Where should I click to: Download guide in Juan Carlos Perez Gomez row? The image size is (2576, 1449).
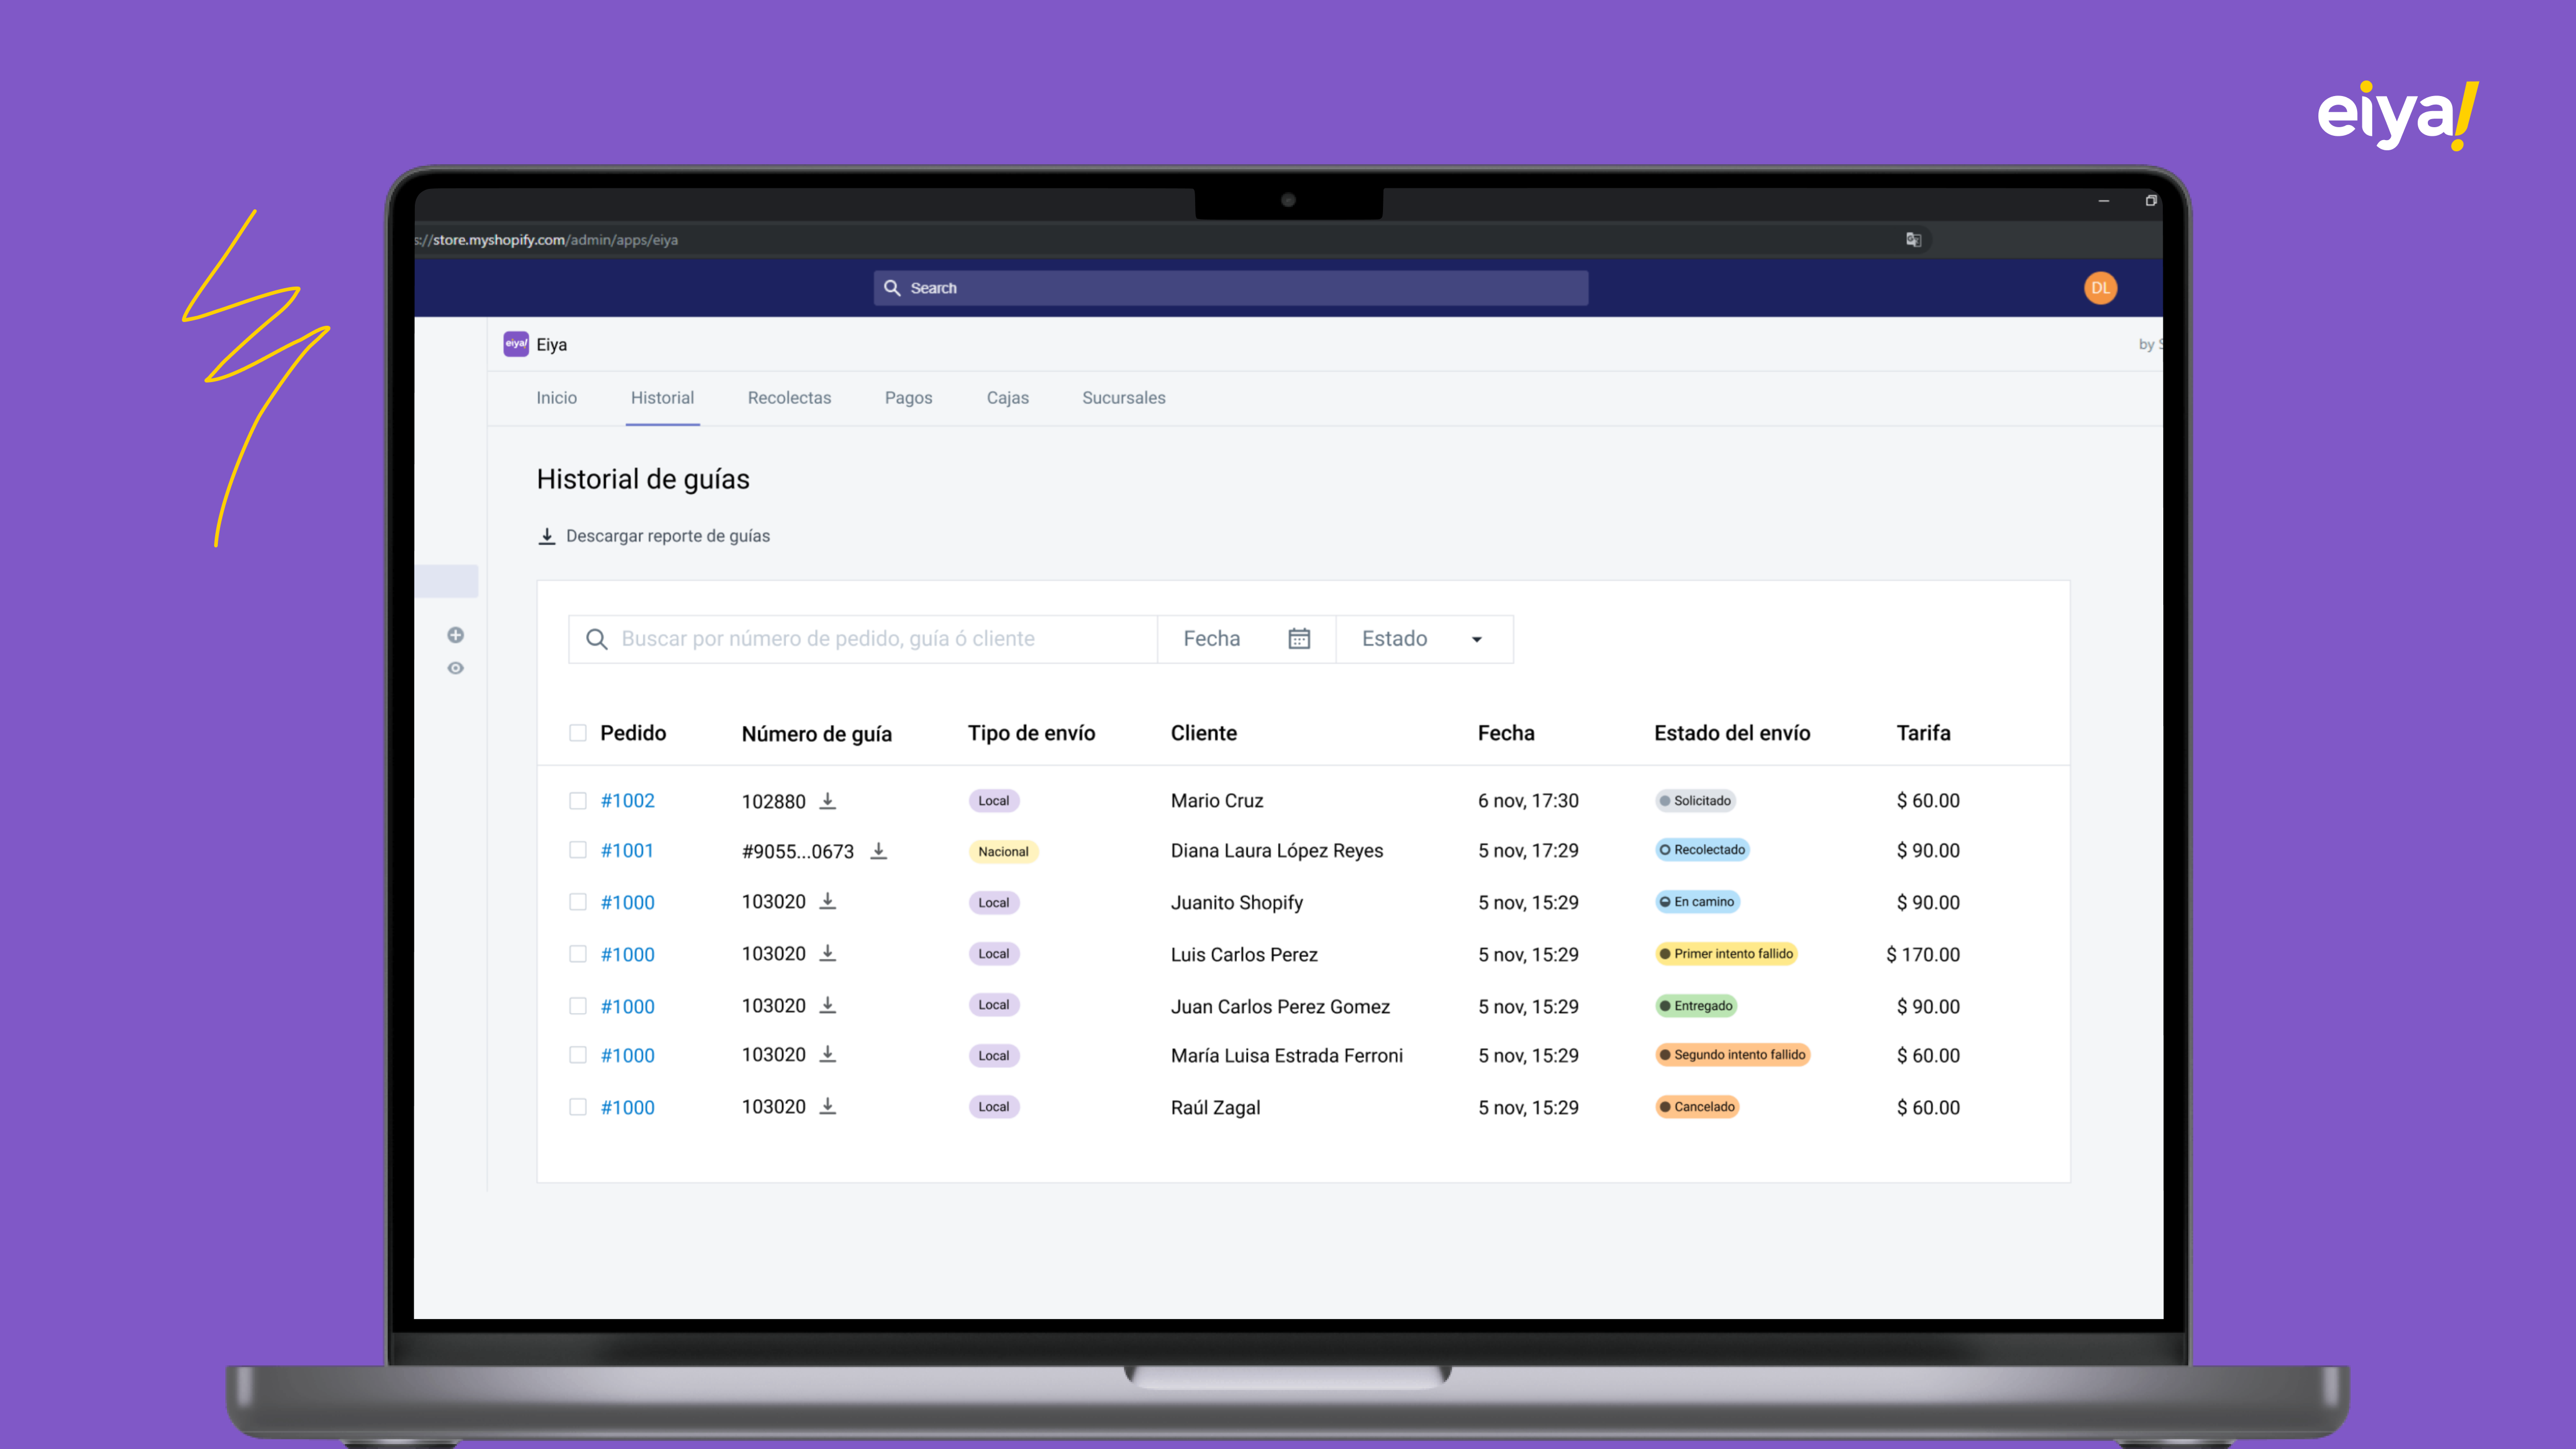(828, 1005)
